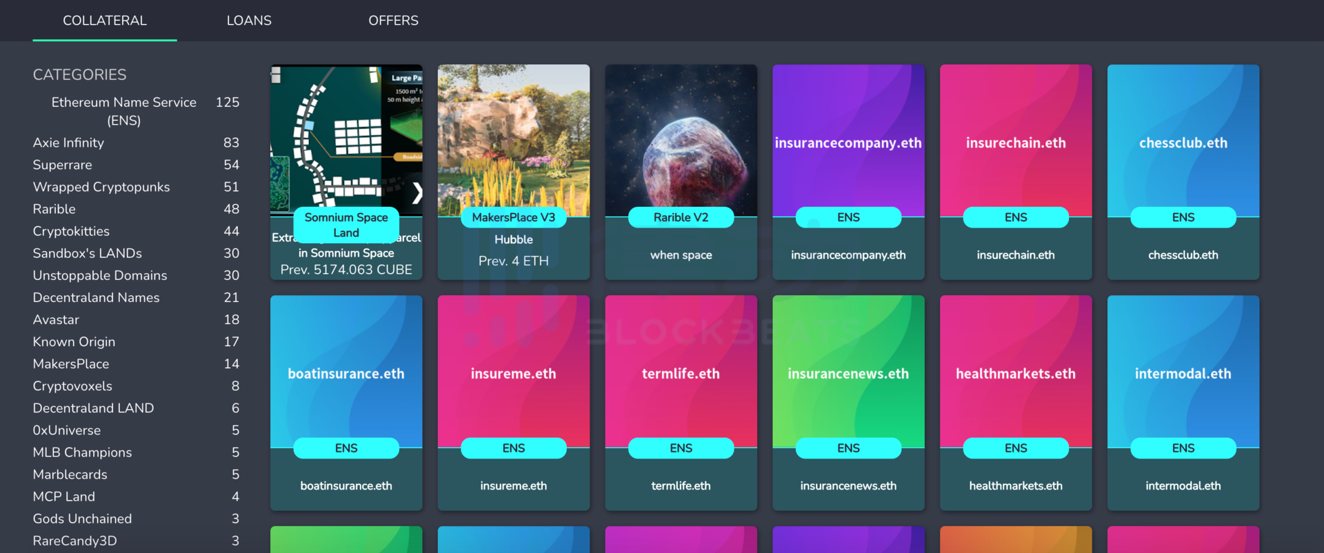The height and width of the screenshot is (553, 1324).
Task: Click the ENS badge on insurancecompany.eth
Action: tap(848, 217)
